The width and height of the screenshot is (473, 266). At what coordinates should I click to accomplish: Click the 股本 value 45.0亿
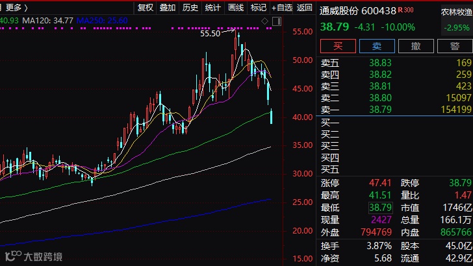459,246
